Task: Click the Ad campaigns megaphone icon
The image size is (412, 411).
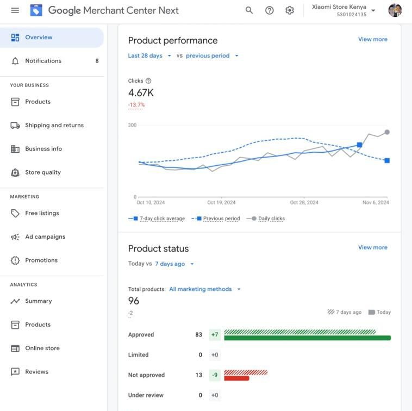Action: [15, 237]
